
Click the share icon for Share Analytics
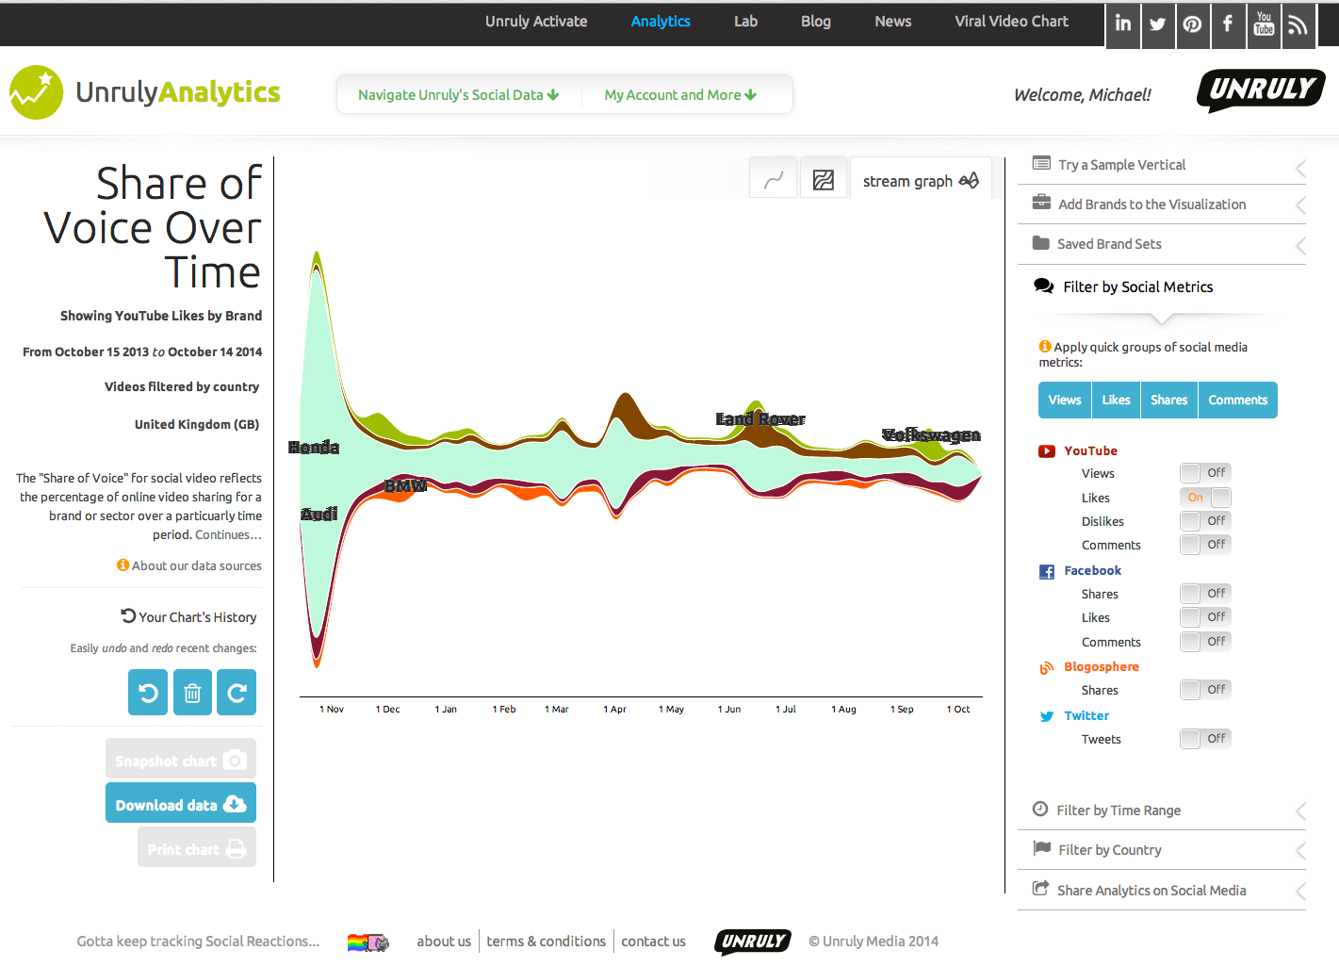(1040, 888)
